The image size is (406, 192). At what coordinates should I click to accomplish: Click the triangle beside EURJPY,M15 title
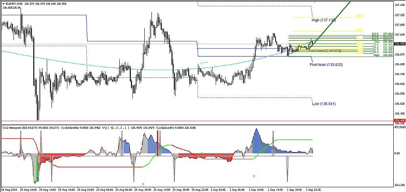[x=3, y=4]
